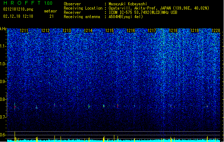The image size is (224, 142).
Task: Click the Receiver field label
Action: coord(72,12)
